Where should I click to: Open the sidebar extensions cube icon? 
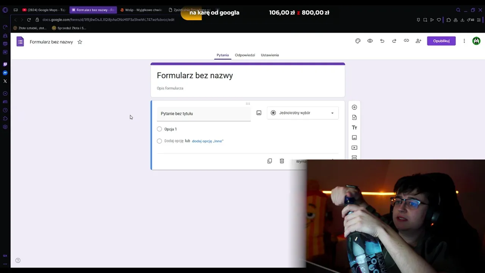[5, 118]
